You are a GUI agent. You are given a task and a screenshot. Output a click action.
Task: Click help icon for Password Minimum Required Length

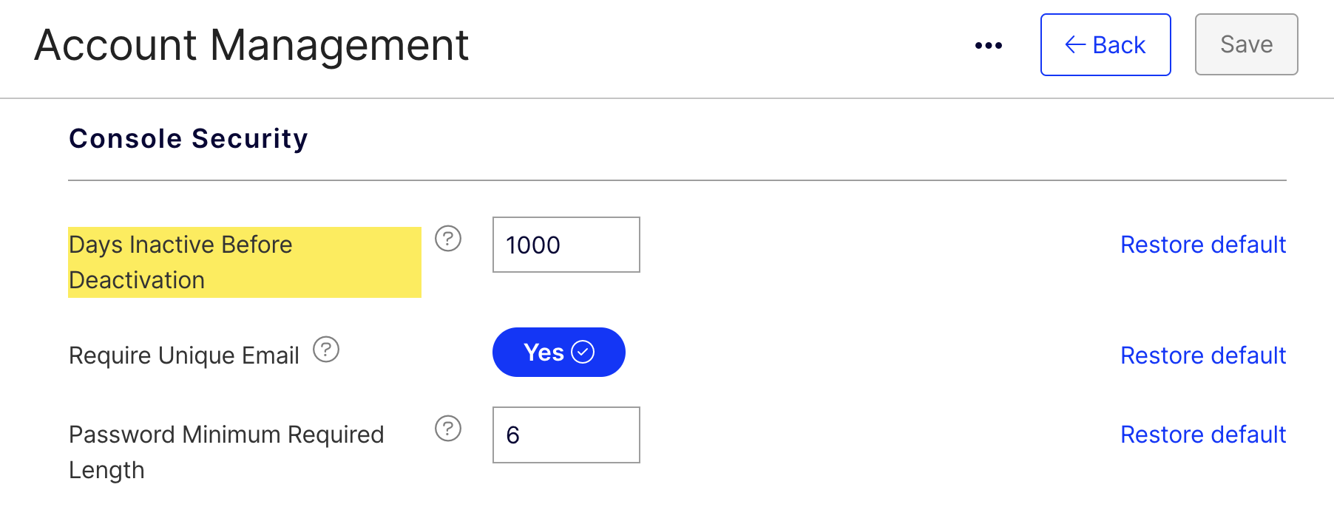pos(448,429)
